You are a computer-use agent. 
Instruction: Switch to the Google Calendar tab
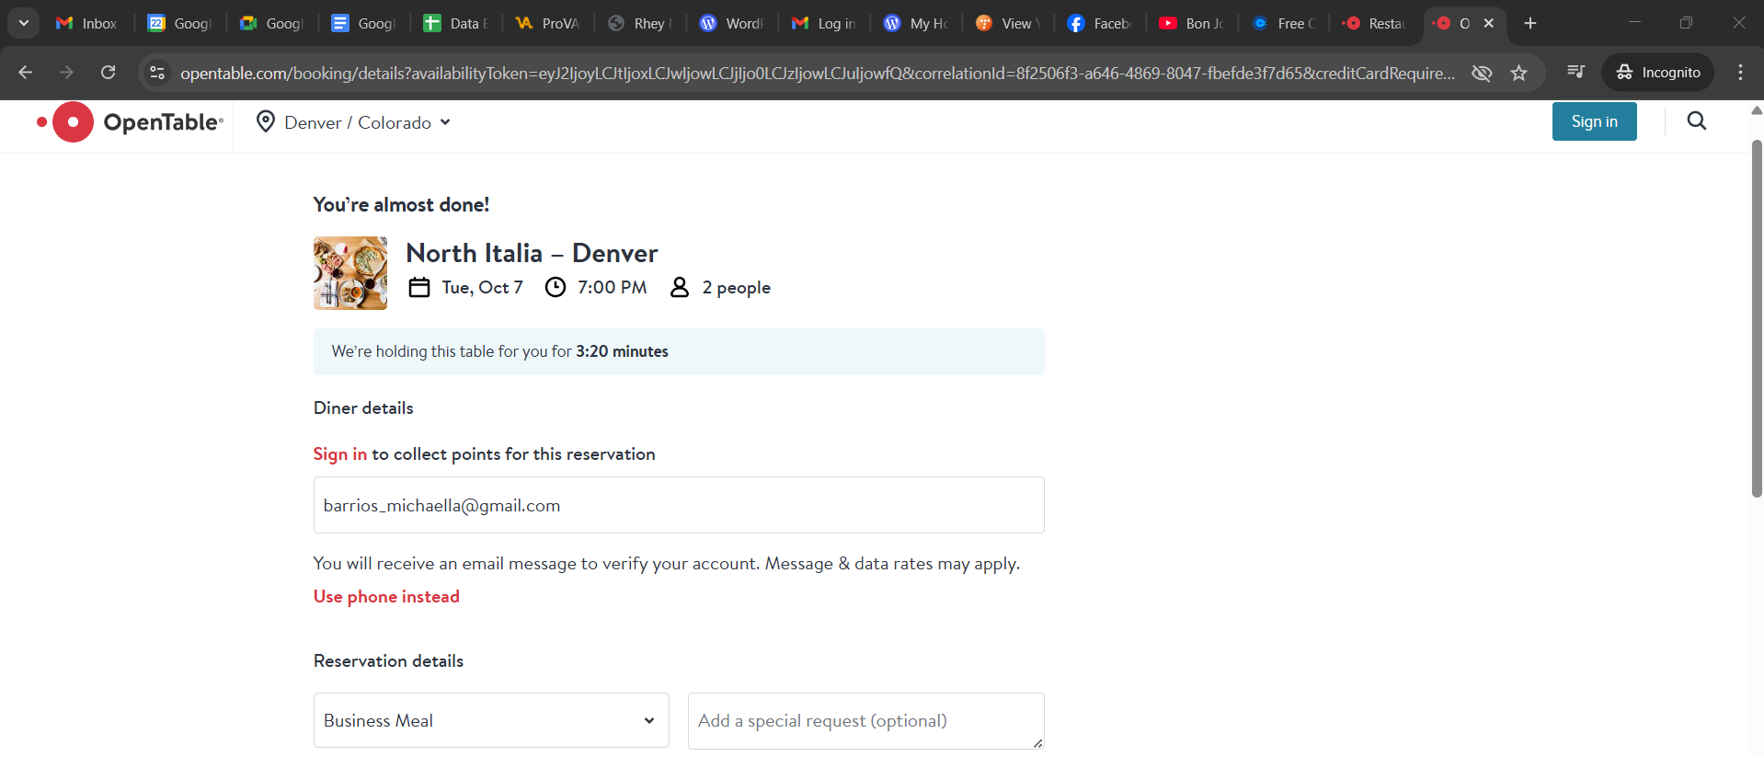click(x=179, y=23)
